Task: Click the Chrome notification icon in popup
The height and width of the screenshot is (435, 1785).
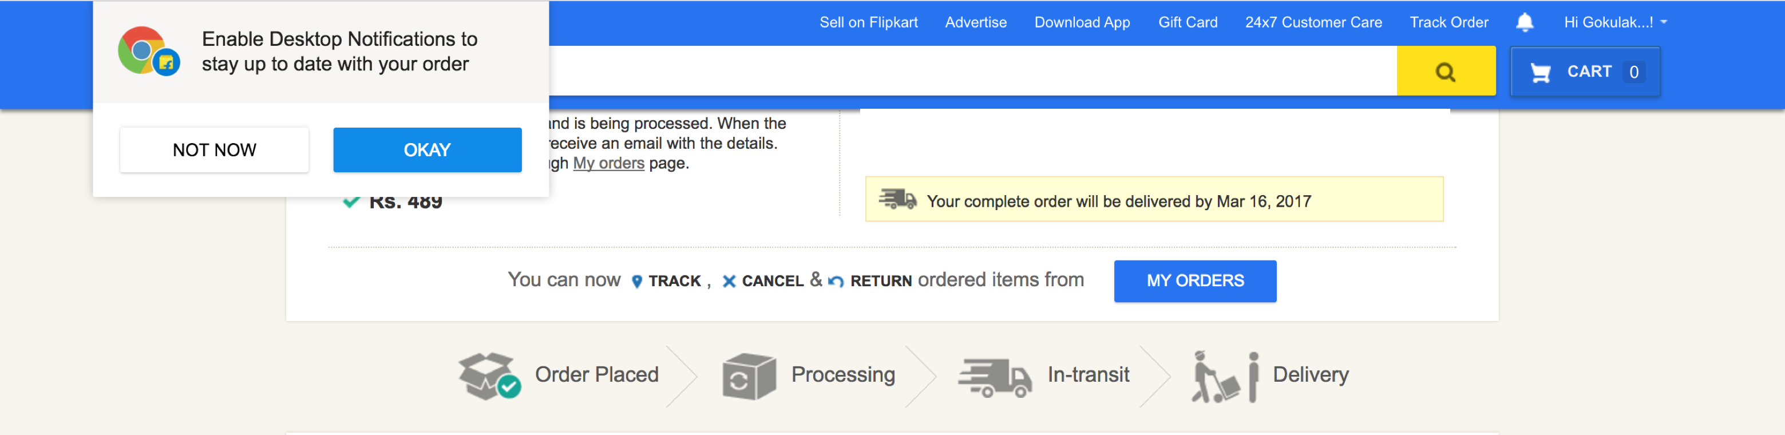Action: [x=148, y=52]
